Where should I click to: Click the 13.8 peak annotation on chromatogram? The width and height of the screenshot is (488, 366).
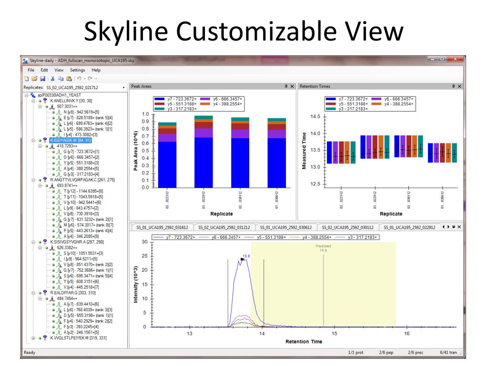coord(246,256)
